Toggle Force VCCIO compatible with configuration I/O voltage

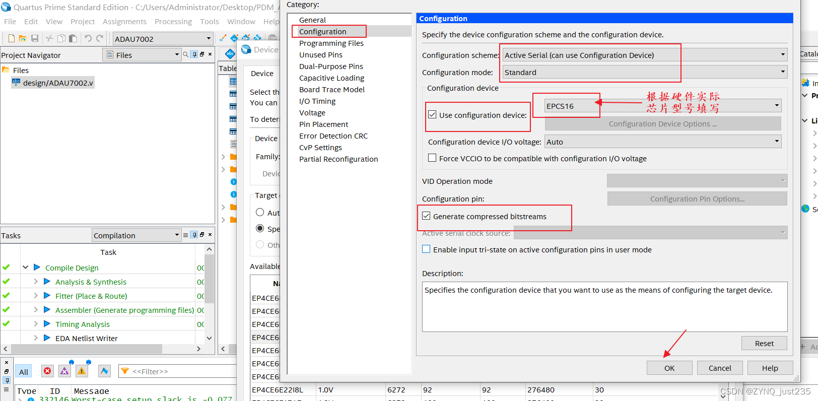point(432,158)
